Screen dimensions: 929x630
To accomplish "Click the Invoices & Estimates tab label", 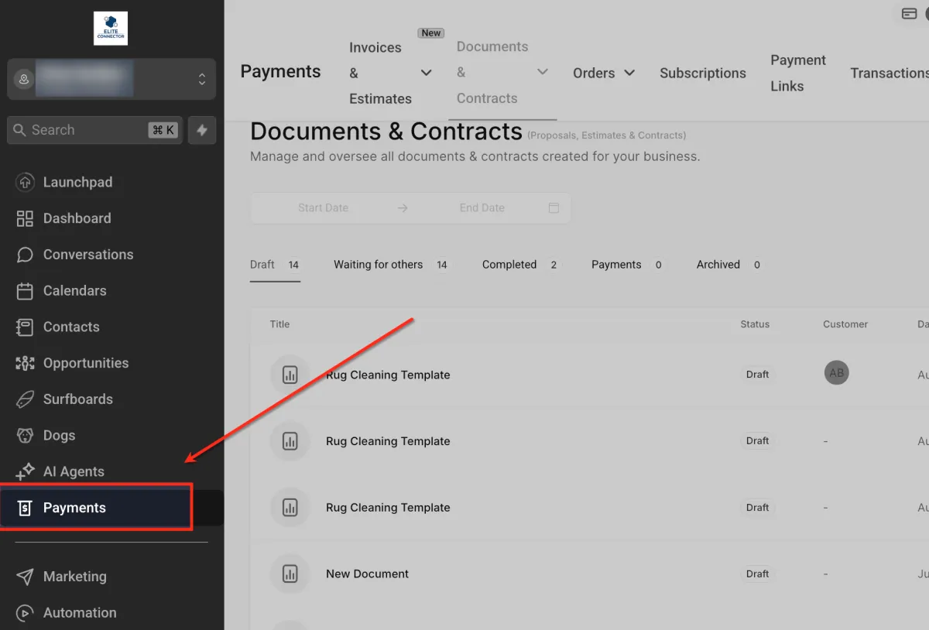I will (x=380, y=73).
